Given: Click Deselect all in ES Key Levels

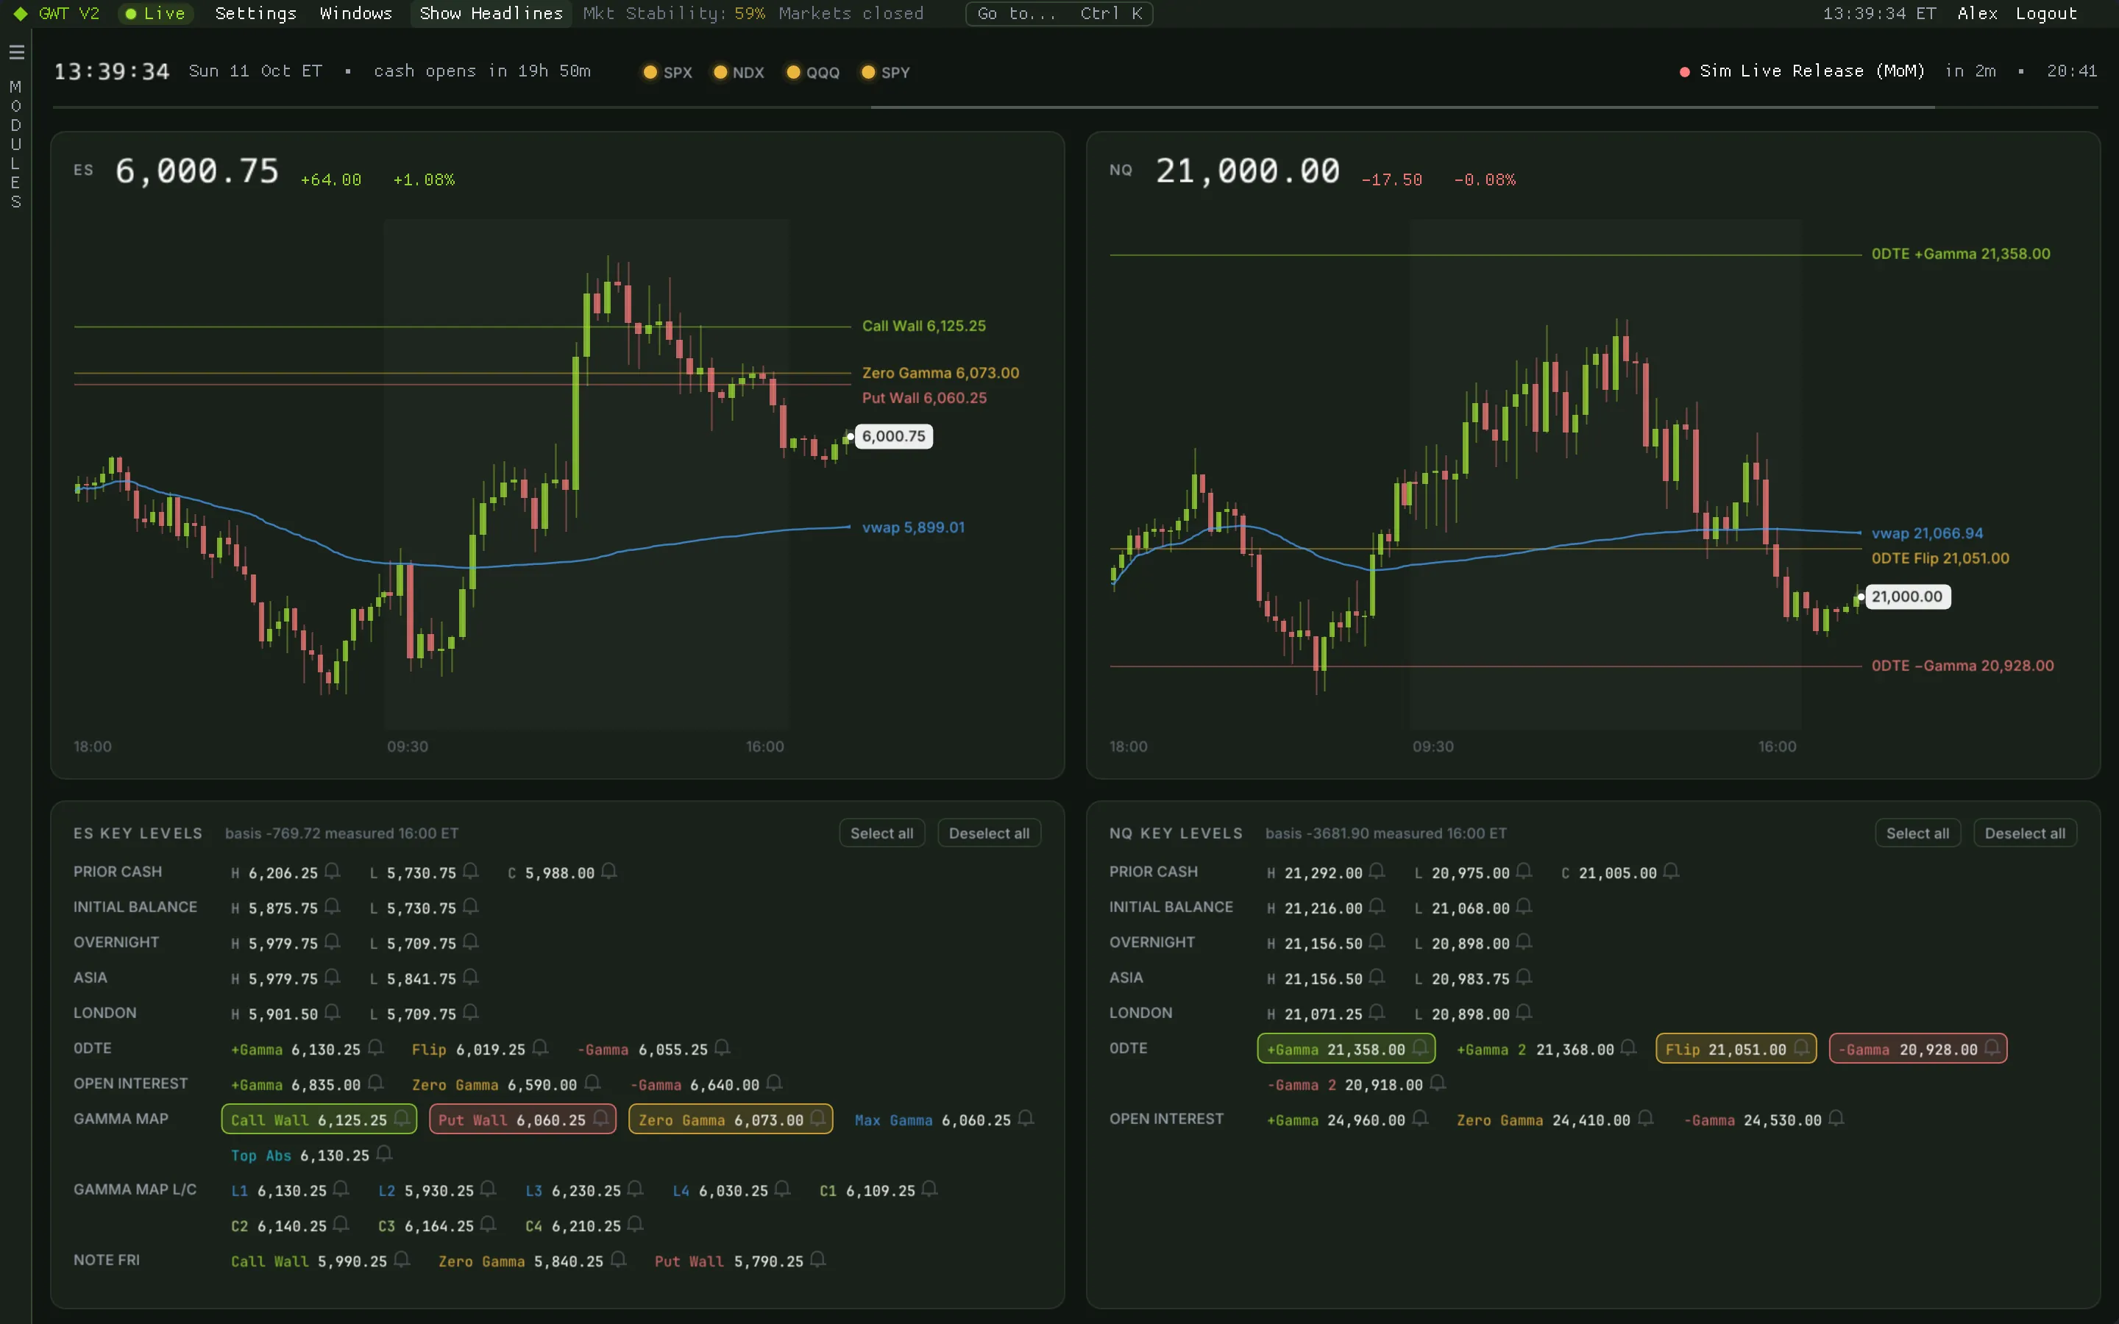Looking at the screenshot, I should tap(990, 833).
